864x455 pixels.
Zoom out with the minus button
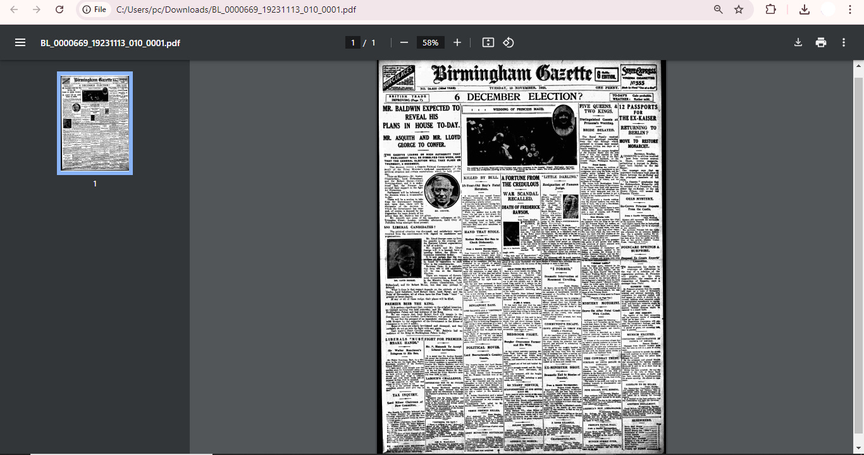(x=404, y=42)
